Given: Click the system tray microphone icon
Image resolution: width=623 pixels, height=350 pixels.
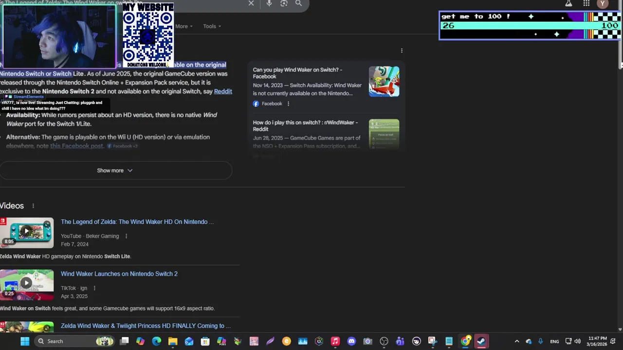Looking at the screenshot, I should 540,341.
